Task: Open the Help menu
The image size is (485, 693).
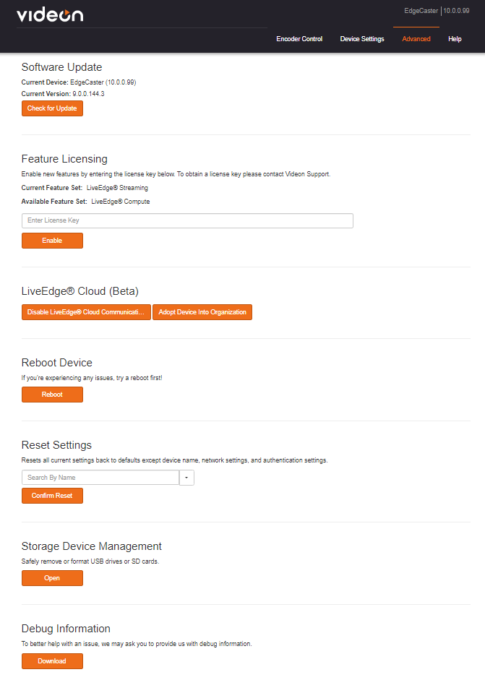Action: point(455,39)
